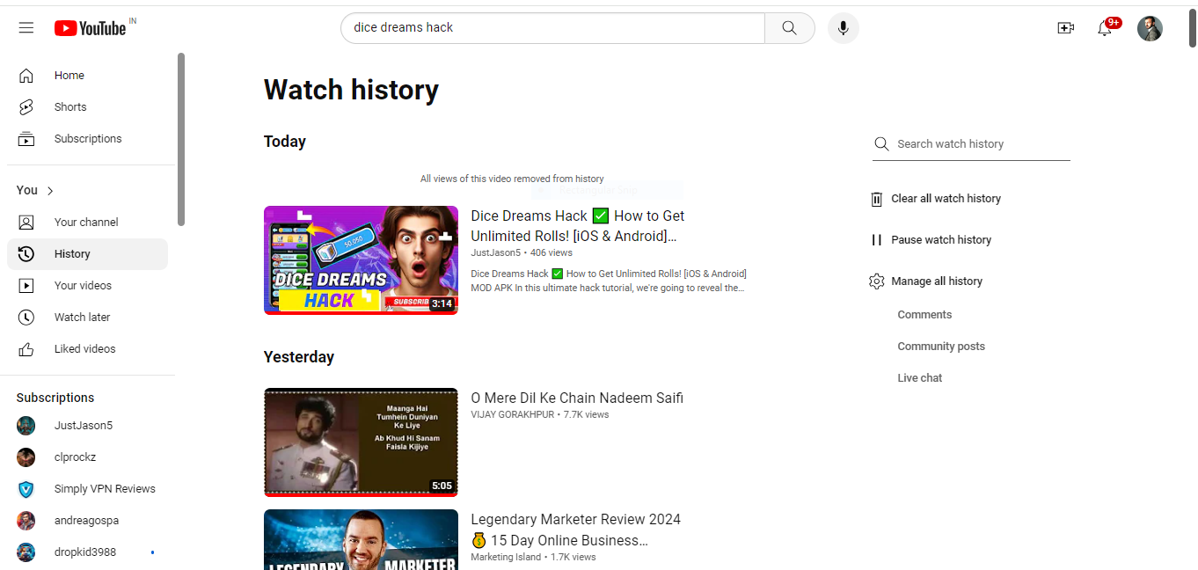The width and height of the screenshot is (1198, 570).
Task: Open account avatar menu
Action: click(1150, 28)
